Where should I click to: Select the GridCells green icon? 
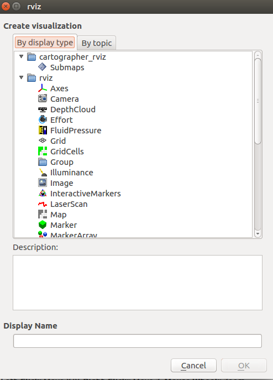click(43, 151)
